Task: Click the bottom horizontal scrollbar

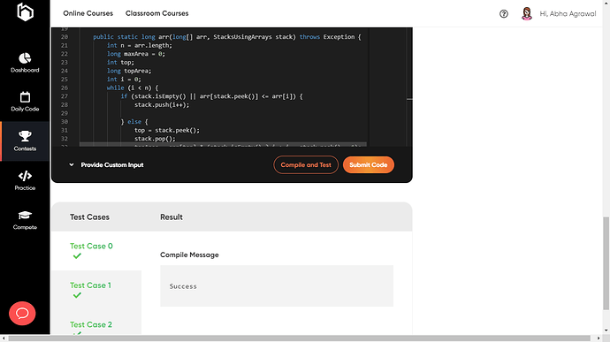Action: pyautogui.click(x=299, y=338)
